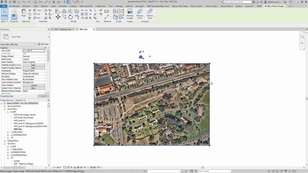
Task: Click the Join Geometry icon
Action: 37,18
